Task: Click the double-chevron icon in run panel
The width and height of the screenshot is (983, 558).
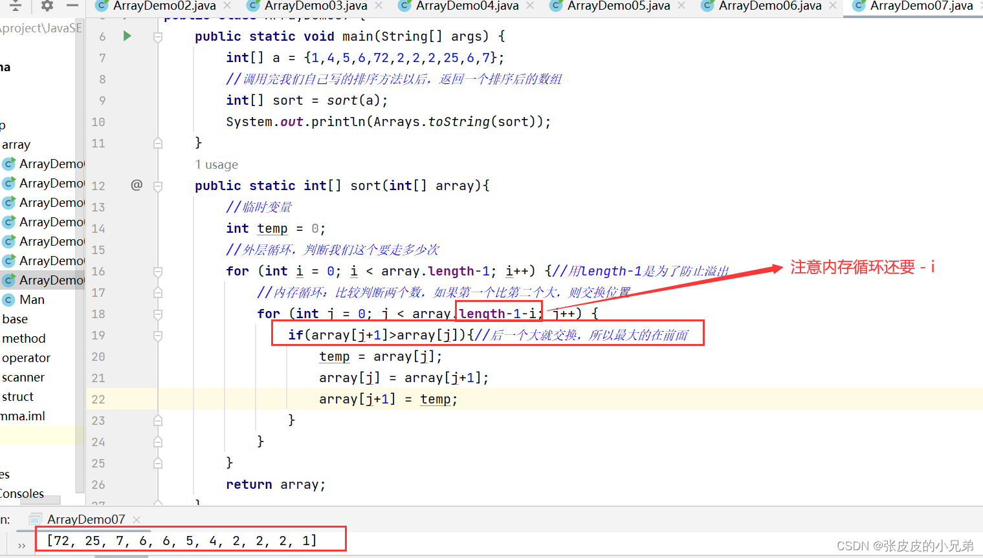Action: (21, 546)
